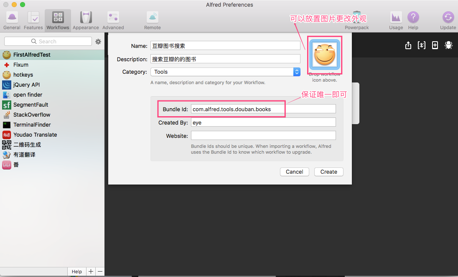The height and width of the screenshot is (277, 458).
Task: Open the Category dropdown showing Tools
Action: click(x=225, y=72)
